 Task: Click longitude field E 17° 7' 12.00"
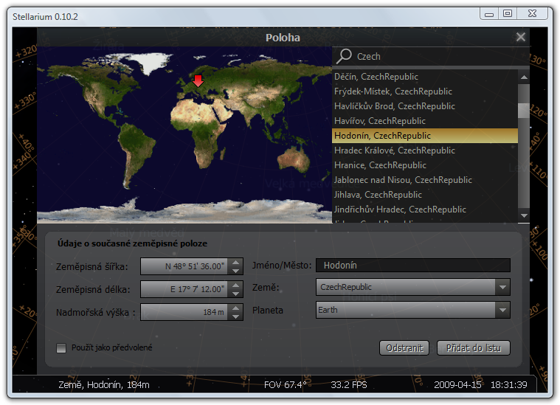click(184, 289)
